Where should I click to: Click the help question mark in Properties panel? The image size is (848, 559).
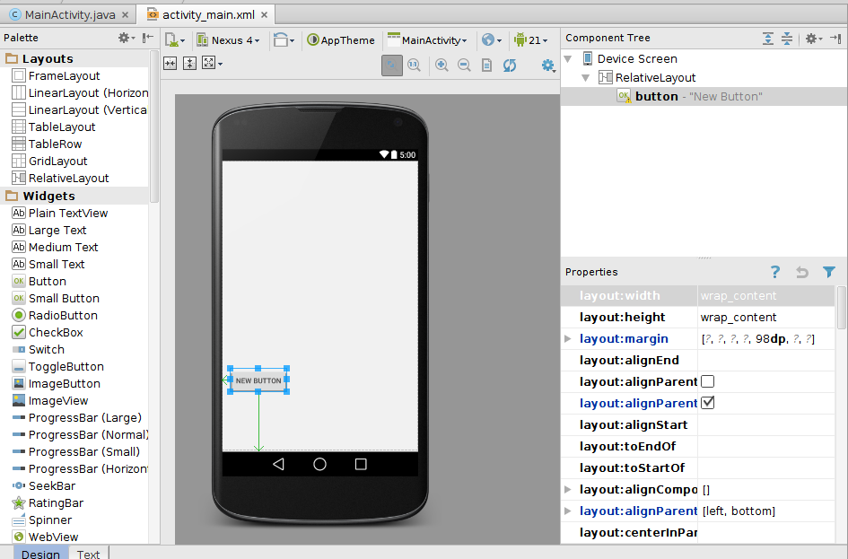774,272
